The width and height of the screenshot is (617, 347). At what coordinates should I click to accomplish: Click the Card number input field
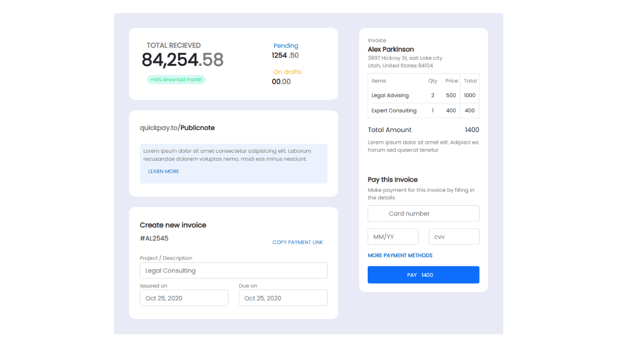(x=423, y=213)
